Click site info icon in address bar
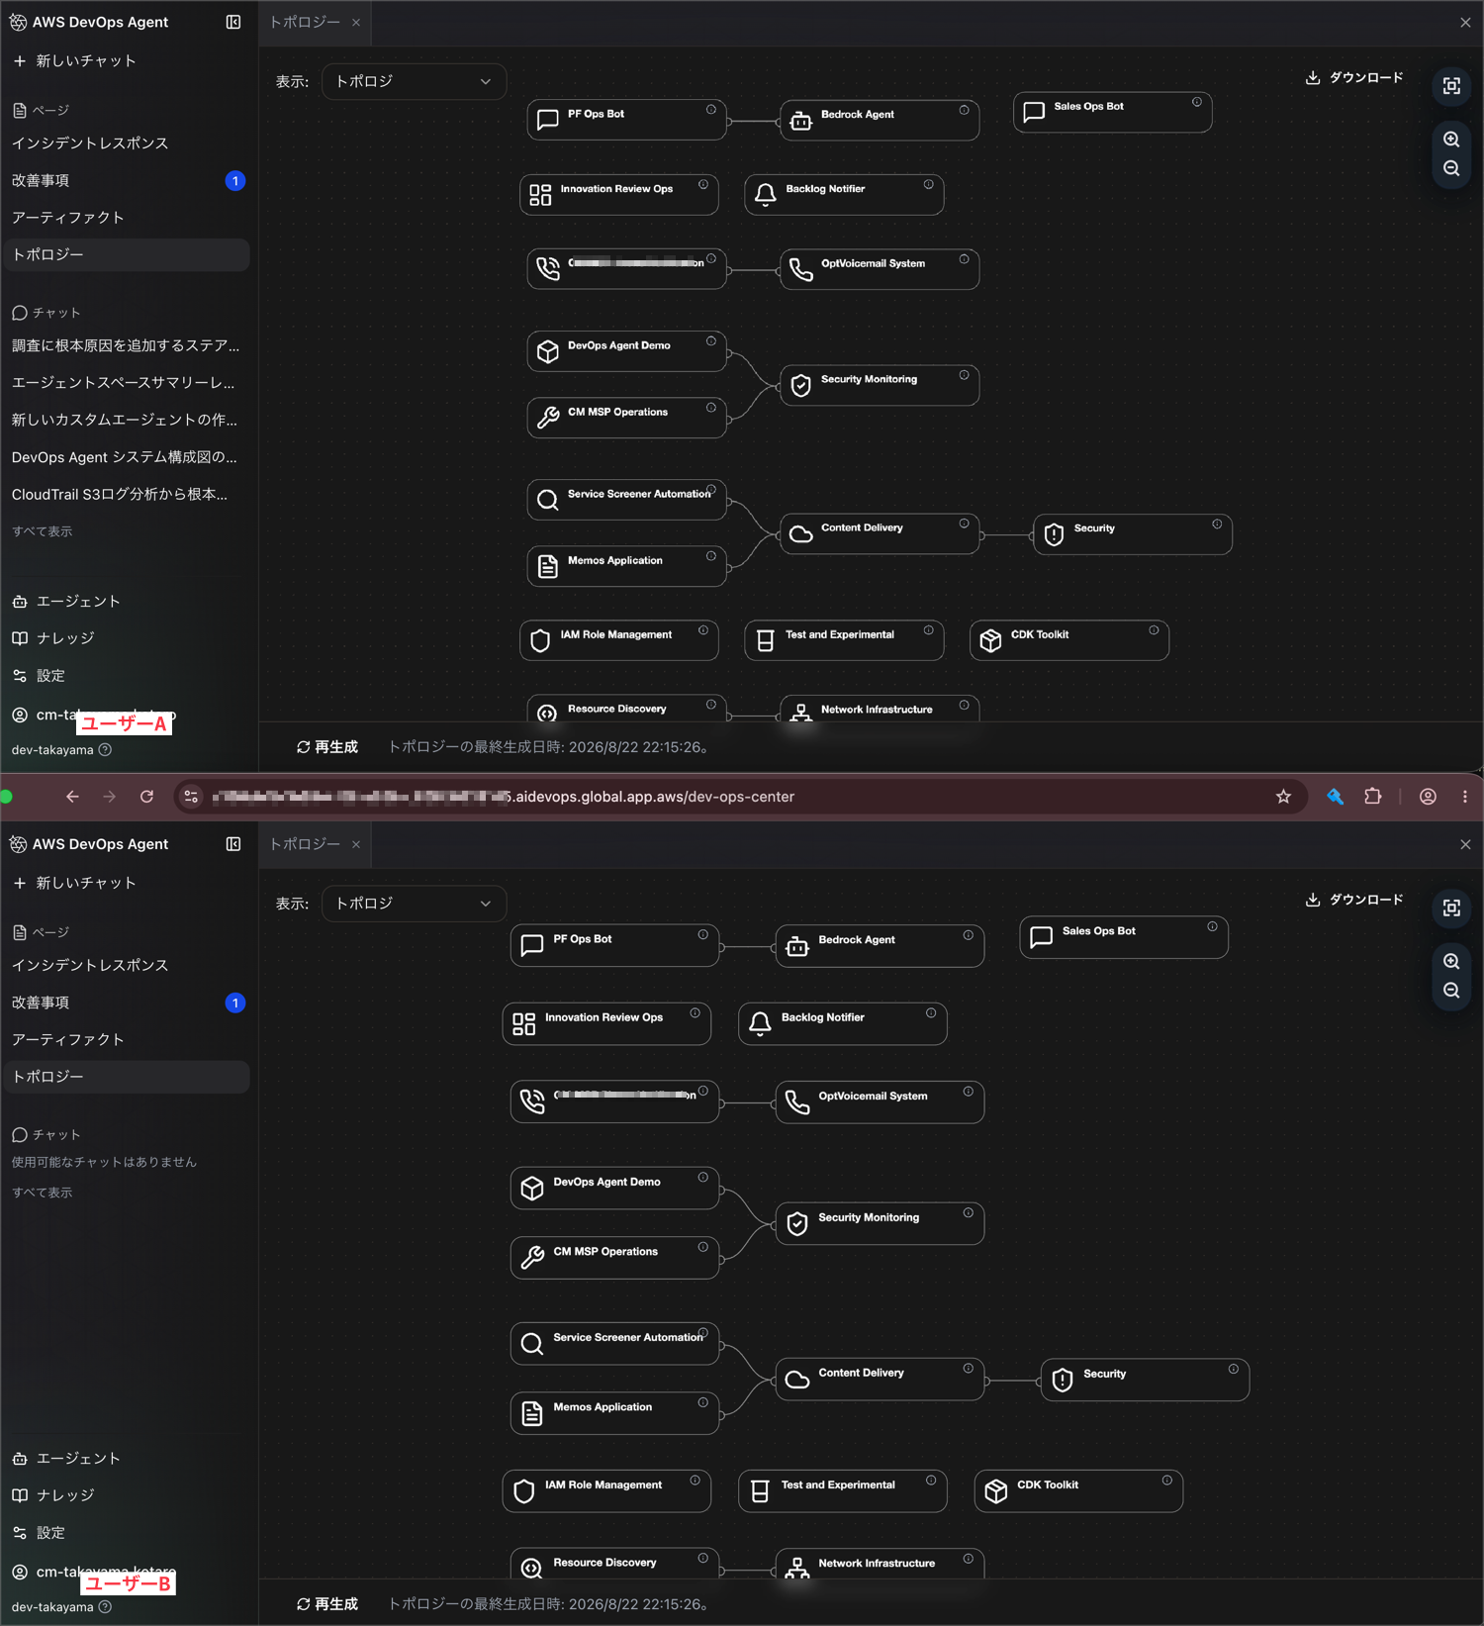Screen dimensions: 1484x1626 coord(191,797)
